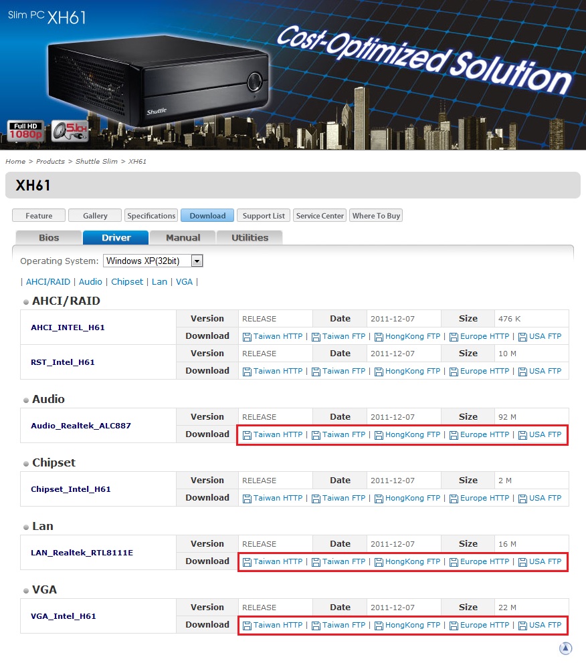This screenshot has width=586, height=669.
Task: Click disk icon beside RST_Intel_H61 Taiwan FTP
Action: [316, 372]
